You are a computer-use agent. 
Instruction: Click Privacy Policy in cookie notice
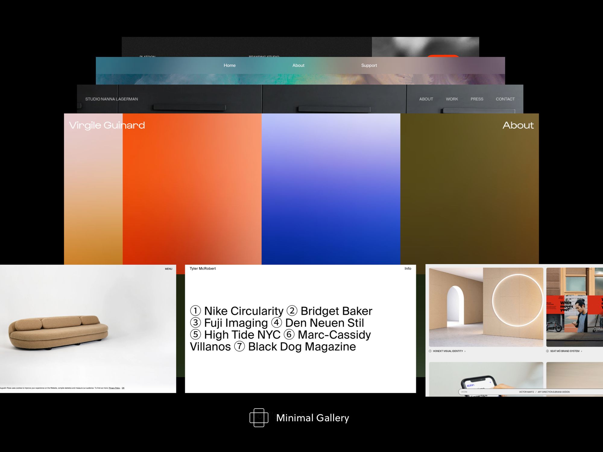114,388
